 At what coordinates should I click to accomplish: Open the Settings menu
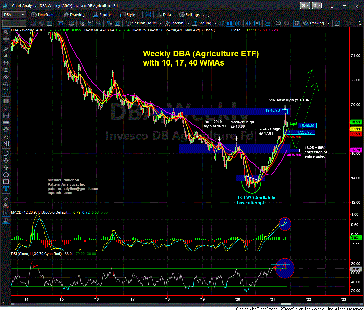click(192, 15)
